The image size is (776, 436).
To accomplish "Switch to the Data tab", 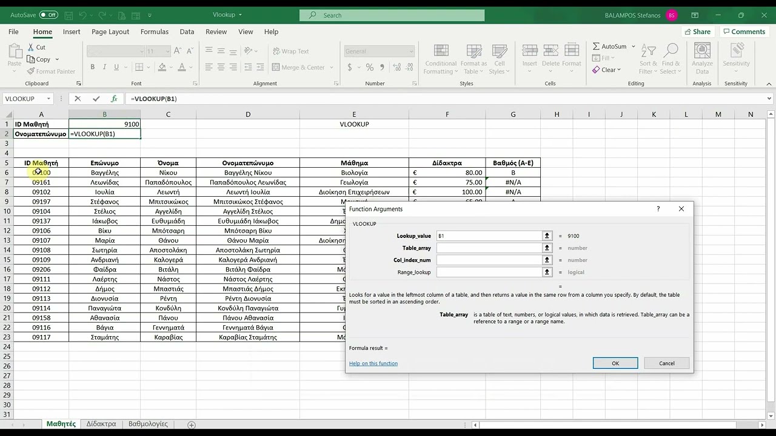I will [x=187, y=31].
